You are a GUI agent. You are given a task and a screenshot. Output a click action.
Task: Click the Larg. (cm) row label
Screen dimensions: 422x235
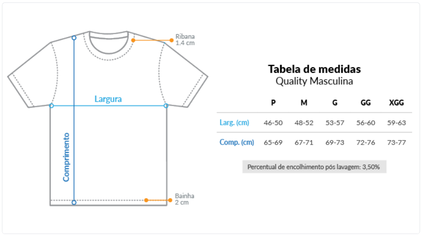(234, 123)
